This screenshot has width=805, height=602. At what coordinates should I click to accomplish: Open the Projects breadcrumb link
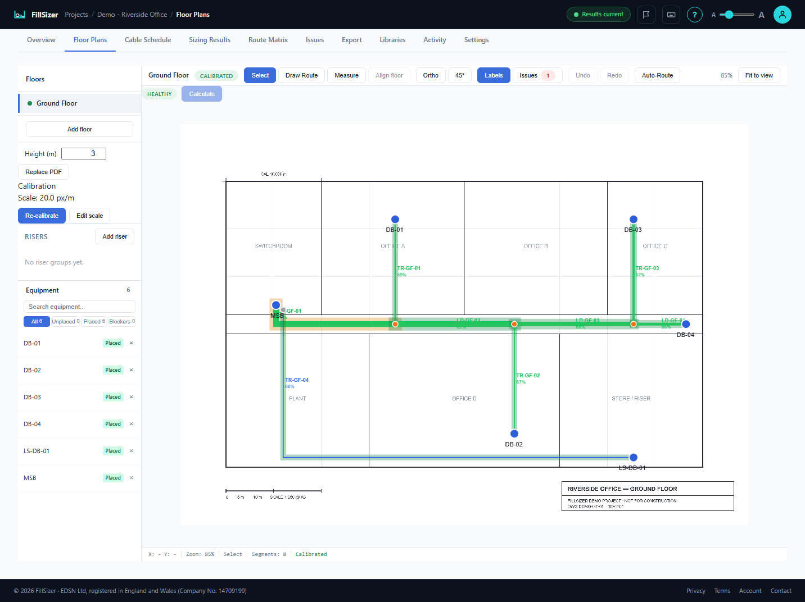point(76,15)
